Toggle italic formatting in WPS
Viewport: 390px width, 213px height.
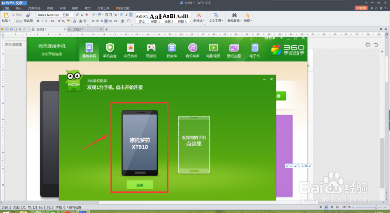pos(42,21)
